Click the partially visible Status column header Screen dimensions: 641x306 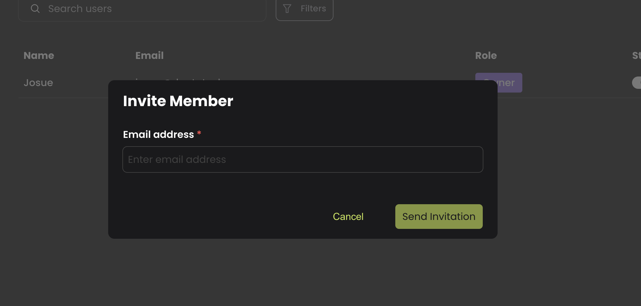point(636,56)
